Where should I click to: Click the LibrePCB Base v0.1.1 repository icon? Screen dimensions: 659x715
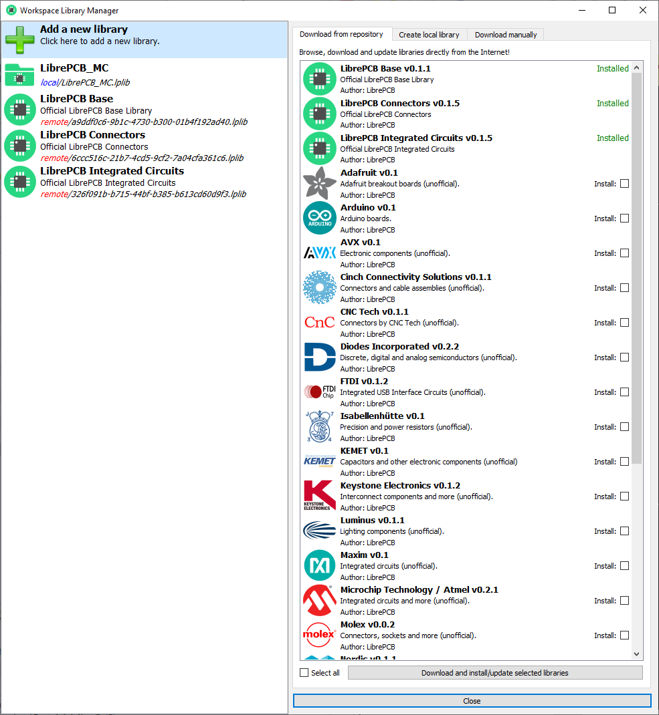[320, 79]
